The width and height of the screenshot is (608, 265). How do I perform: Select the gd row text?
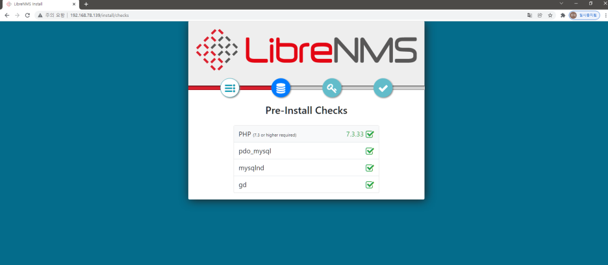click(x=243, y=185)
